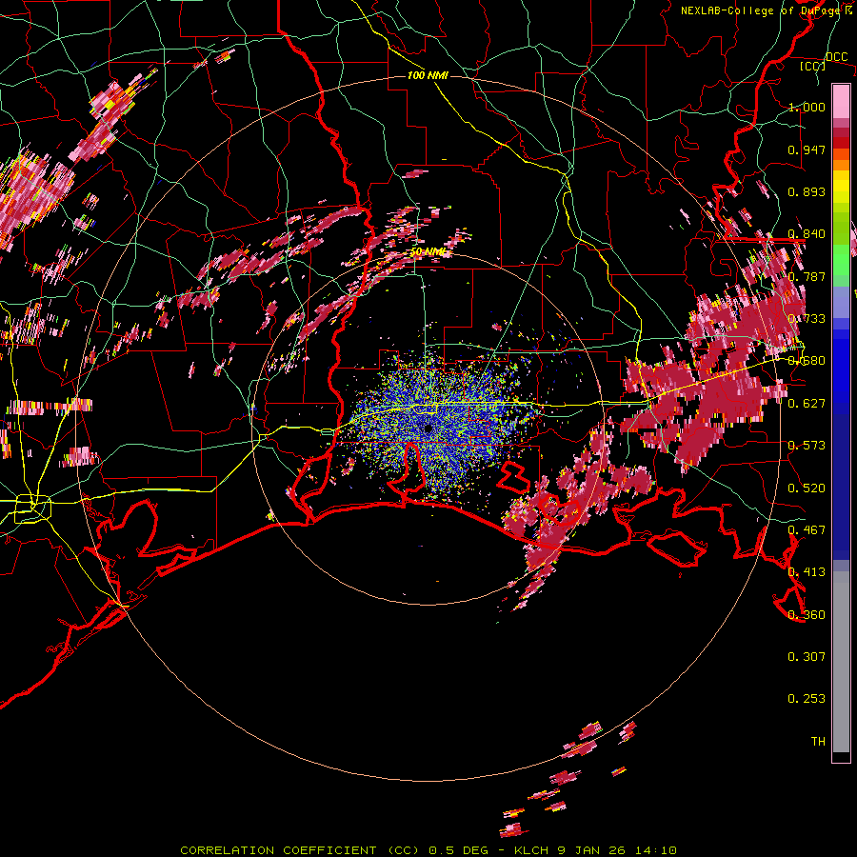Click the 0.307 scale value
857x857 pixels.
click(807, 657)
